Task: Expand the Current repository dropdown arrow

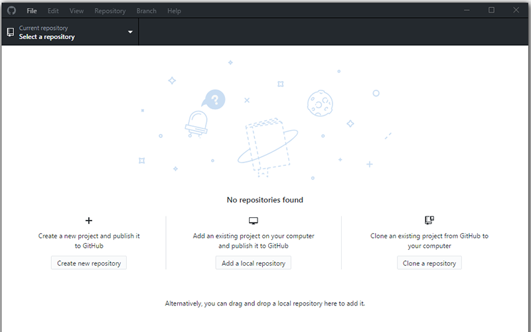Action: point(130,32)
